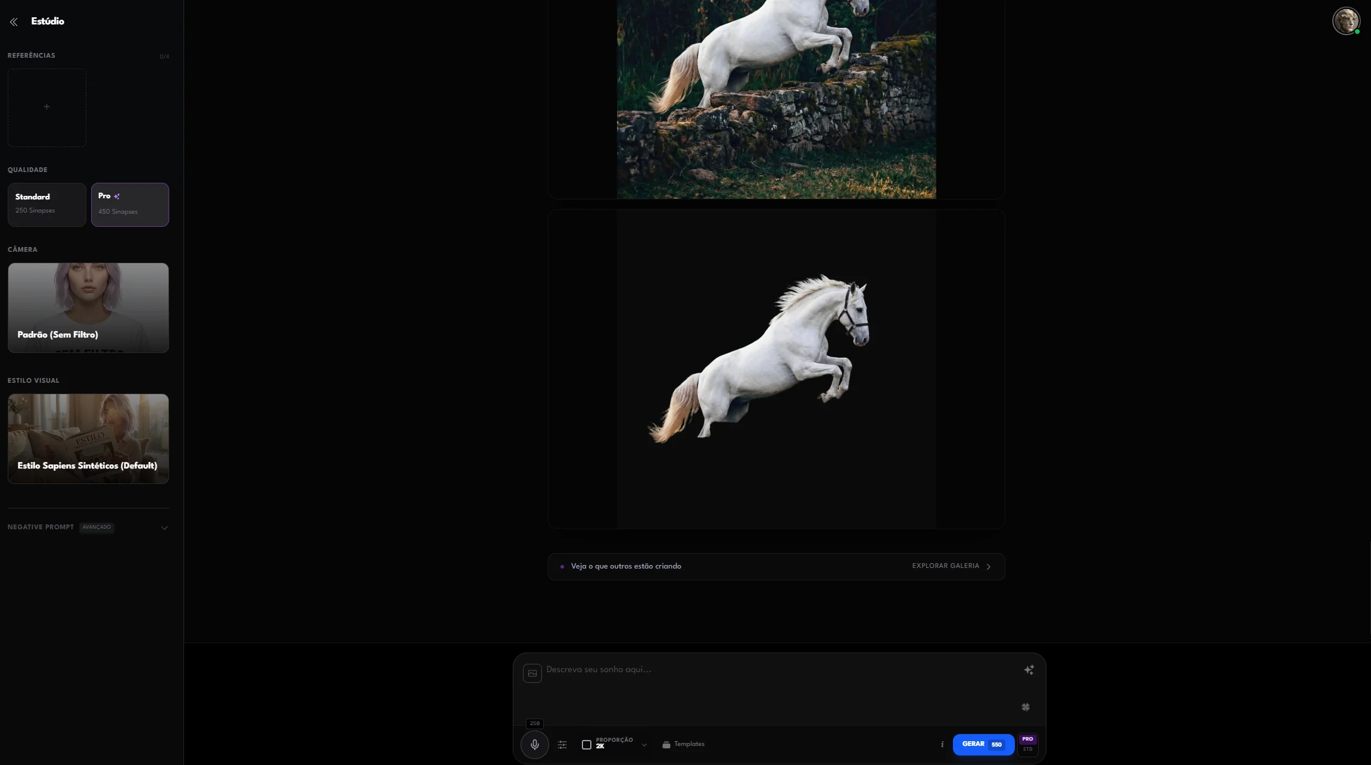Toggle the PRO/STD mode switch
The height and width of the screenshot is (765, 1371).
point(1027,744)
